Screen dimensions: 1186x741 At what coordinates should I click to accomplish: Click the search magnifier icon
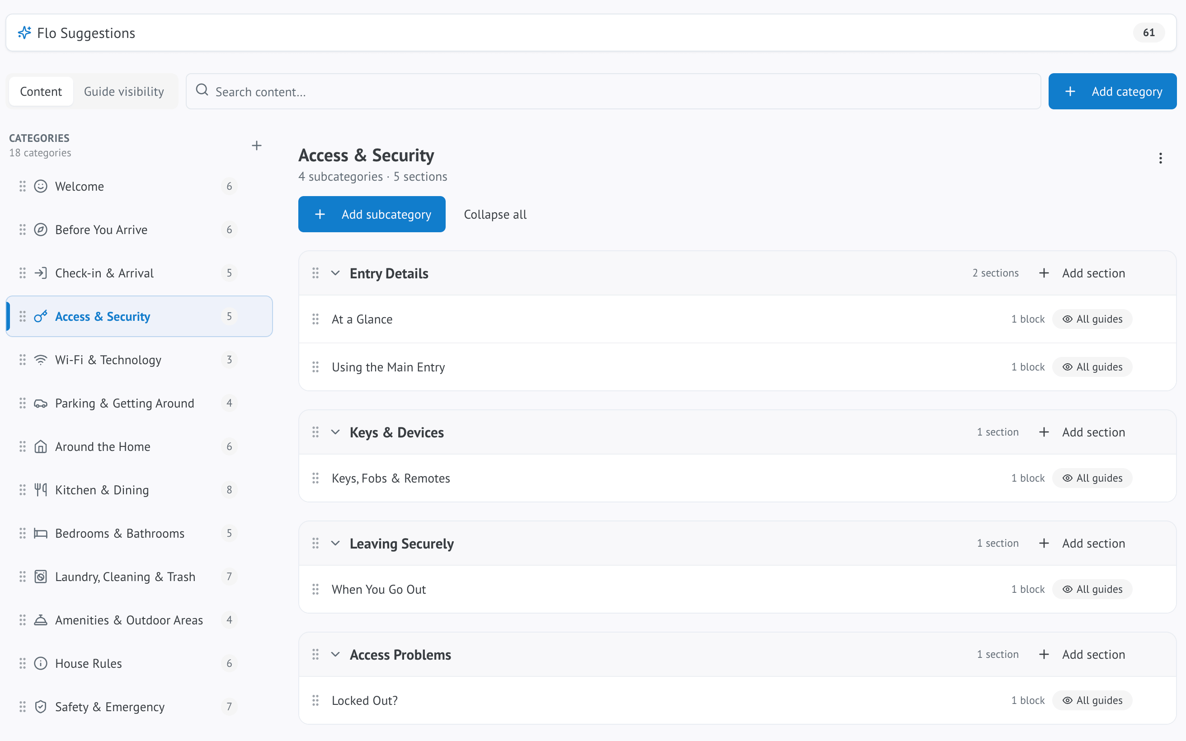click(202, 90)
